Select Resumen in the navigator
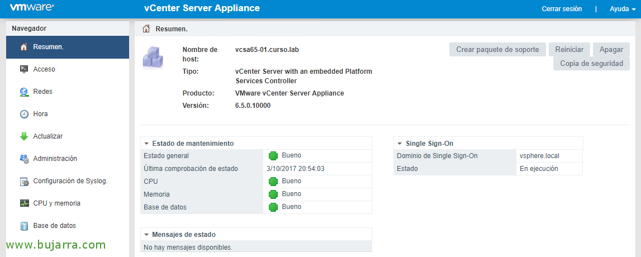Image resolution: width=641 pixels, height=257 pixels. 68,47
